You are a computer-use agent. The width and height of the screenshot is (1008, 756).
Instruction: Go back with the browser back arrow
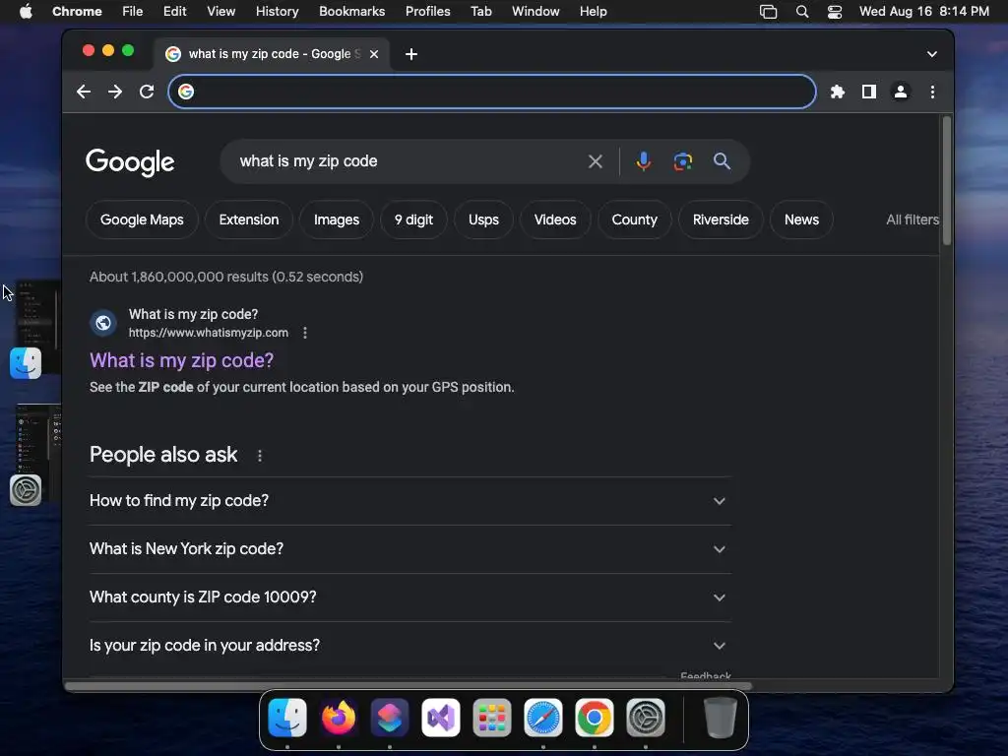point(84,92)
